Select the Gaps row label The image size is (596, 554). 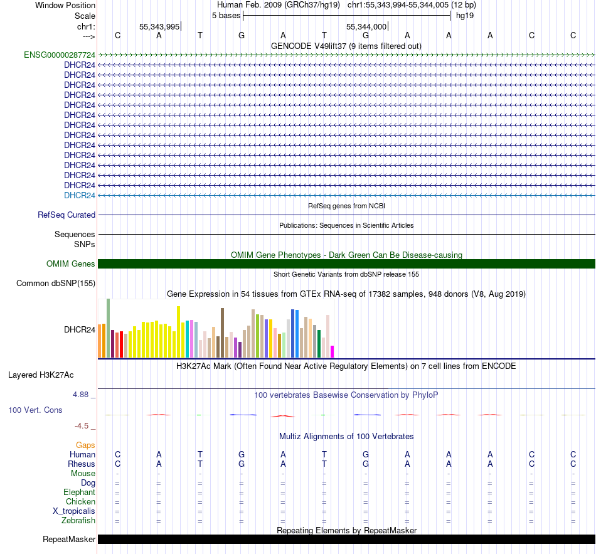85,445
